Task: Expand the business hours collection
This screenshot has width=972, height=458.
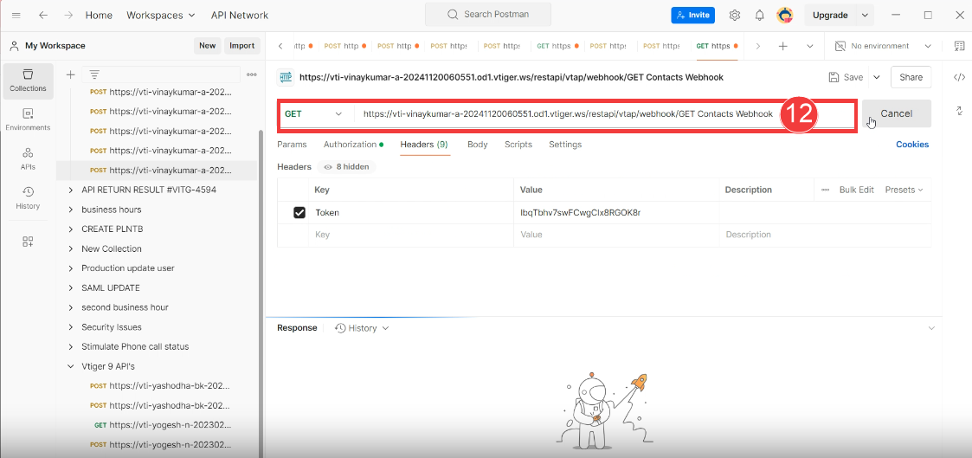Action: 71,210
